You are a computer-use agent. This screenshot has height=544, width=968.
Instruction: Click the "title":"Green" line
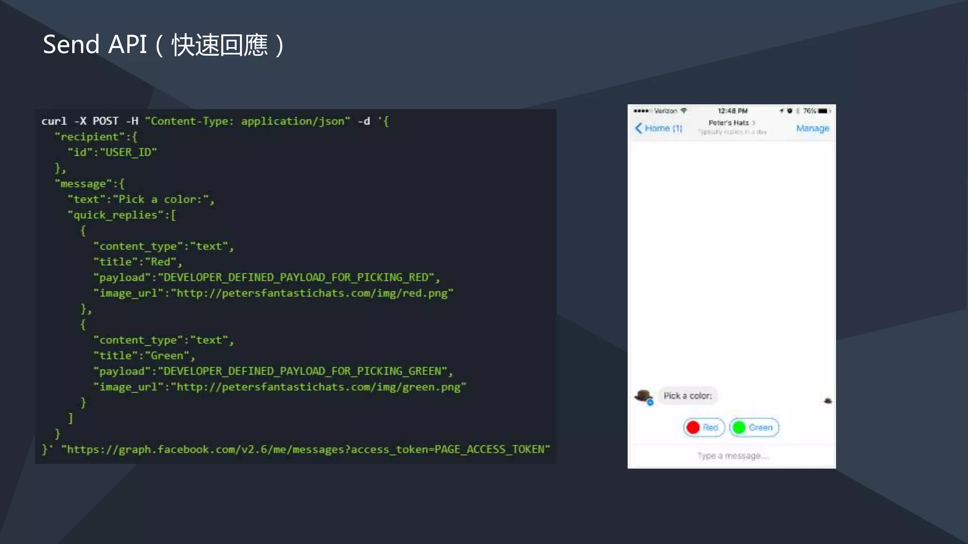click(144, 356)
